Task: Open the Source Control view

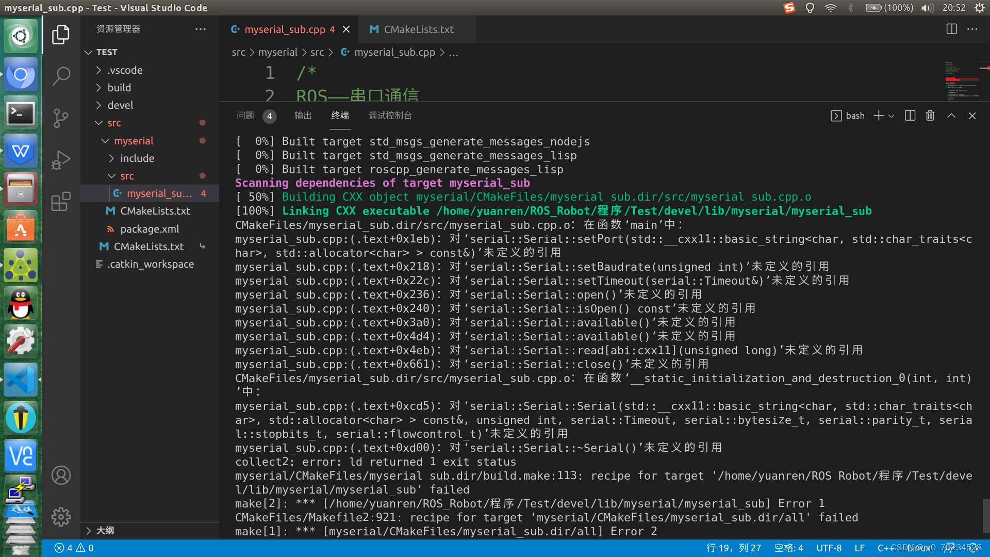Action: point(61,118)
